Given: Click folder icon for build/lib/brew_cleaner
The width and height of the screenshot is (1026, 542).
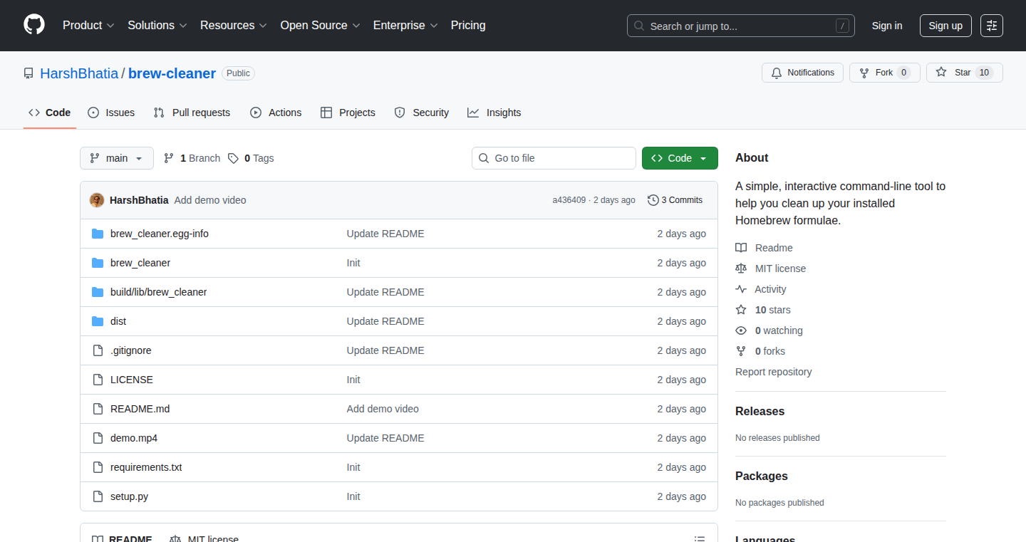Looking at the screenshot, I should point(98,292).
